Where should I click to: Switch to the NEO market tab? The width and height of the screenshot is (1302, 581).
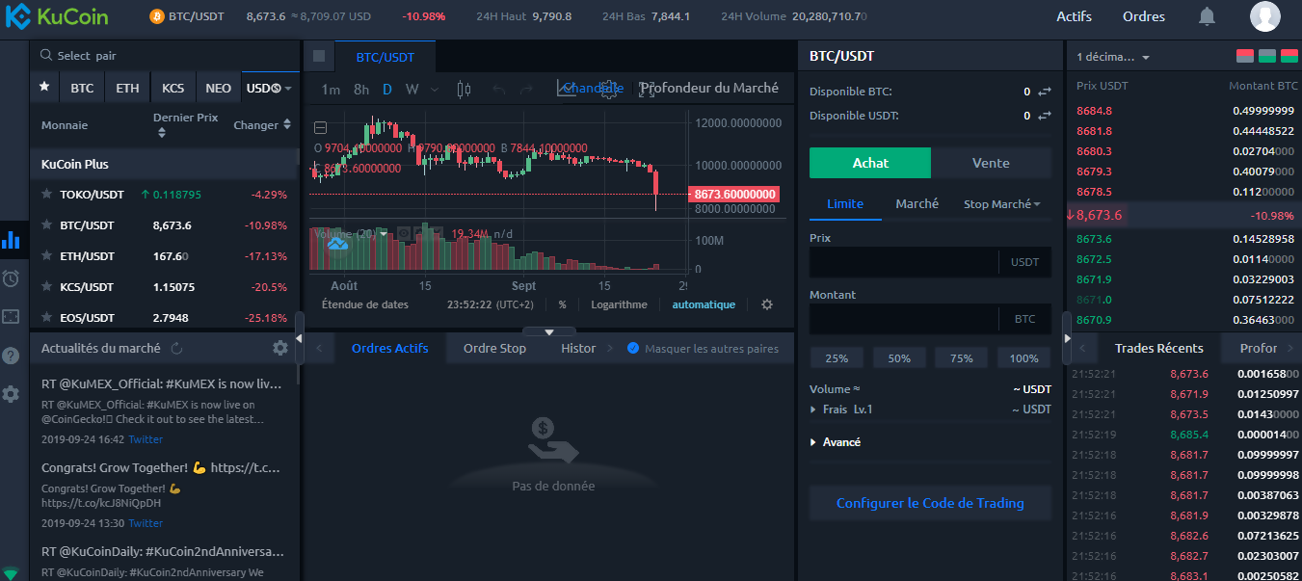[x=219, y=88]
